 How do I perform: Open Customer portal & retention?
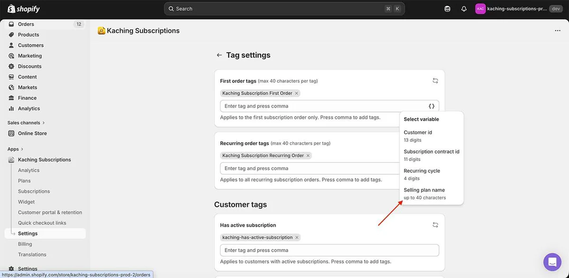click(50, 213)
